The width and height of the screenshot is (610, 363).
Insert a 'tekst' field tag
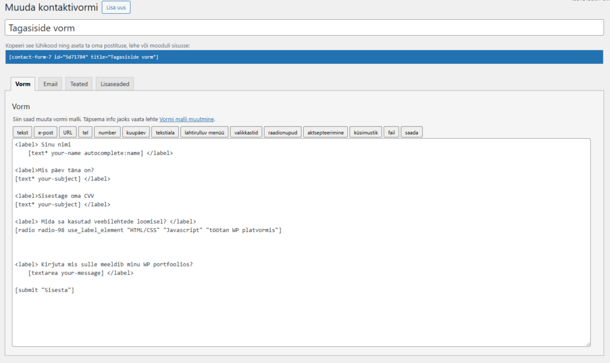pyautogui.click(x=23, y=132)
